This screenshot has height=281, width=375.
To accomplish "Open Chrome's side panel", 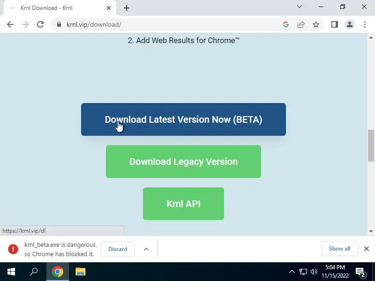I will 335,24.
